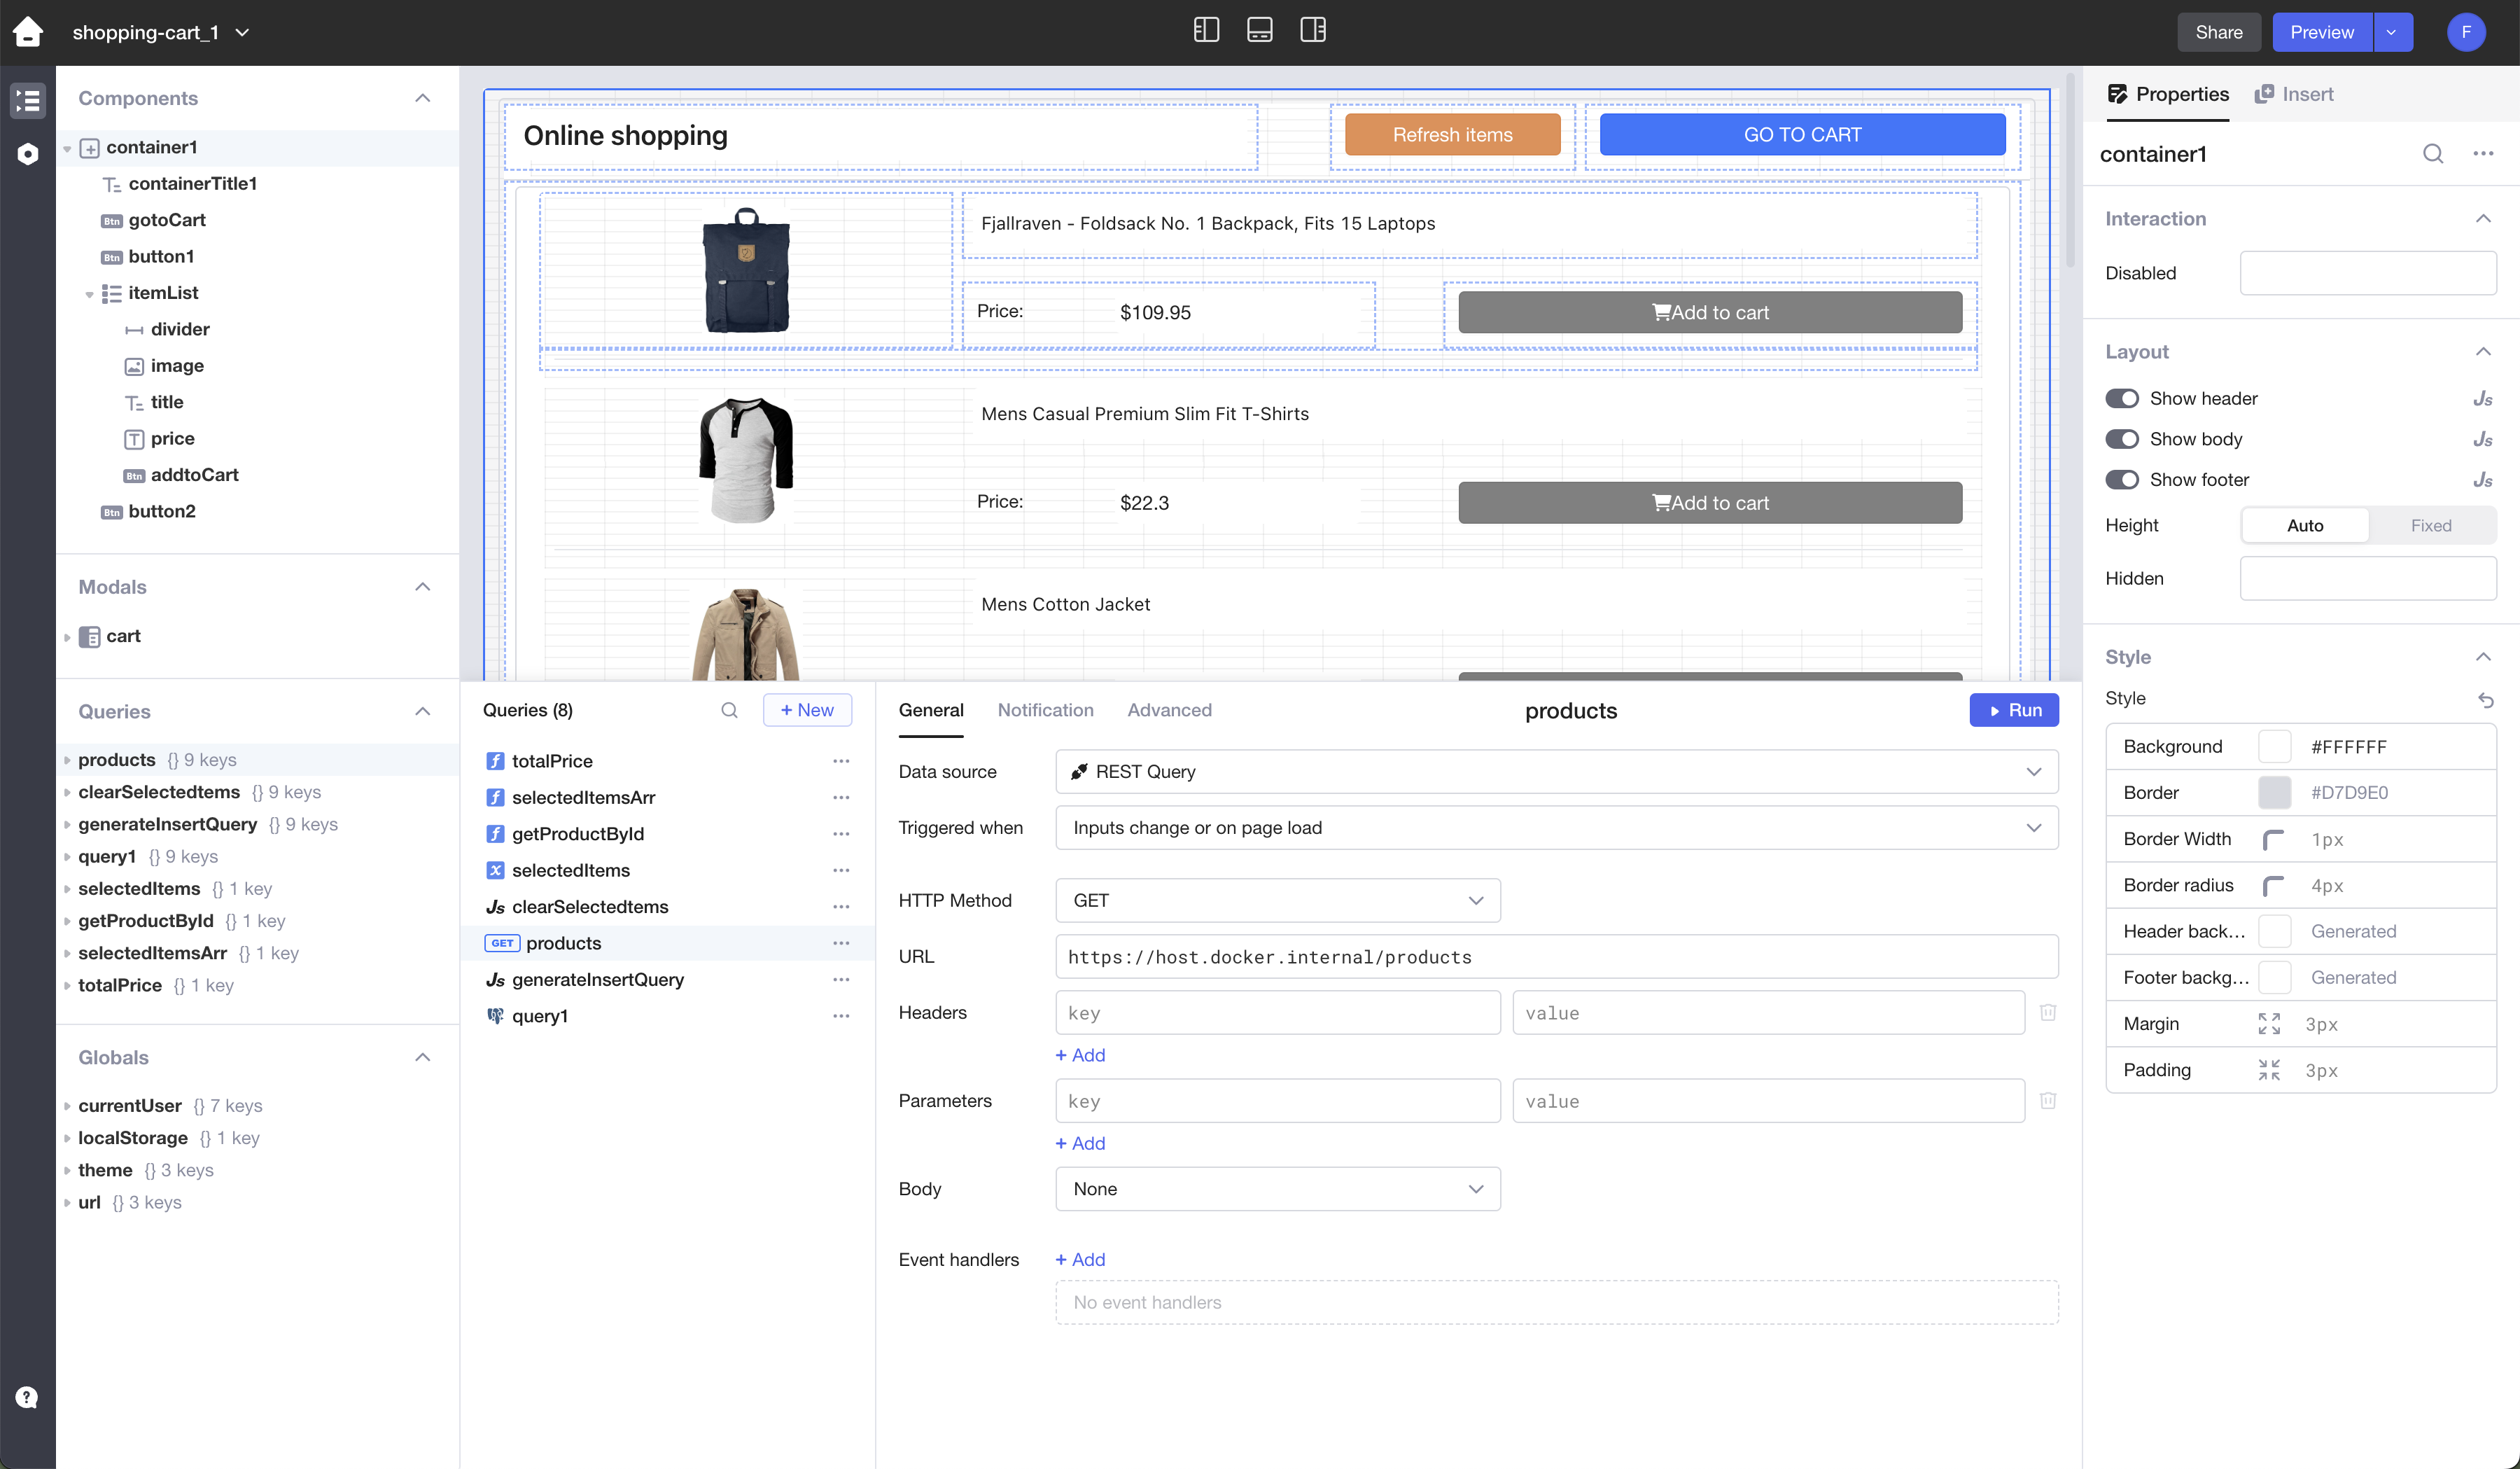Open the Triggered when dropdown
Viewport: 2520px width, 1469px height.
(1556, 828)
